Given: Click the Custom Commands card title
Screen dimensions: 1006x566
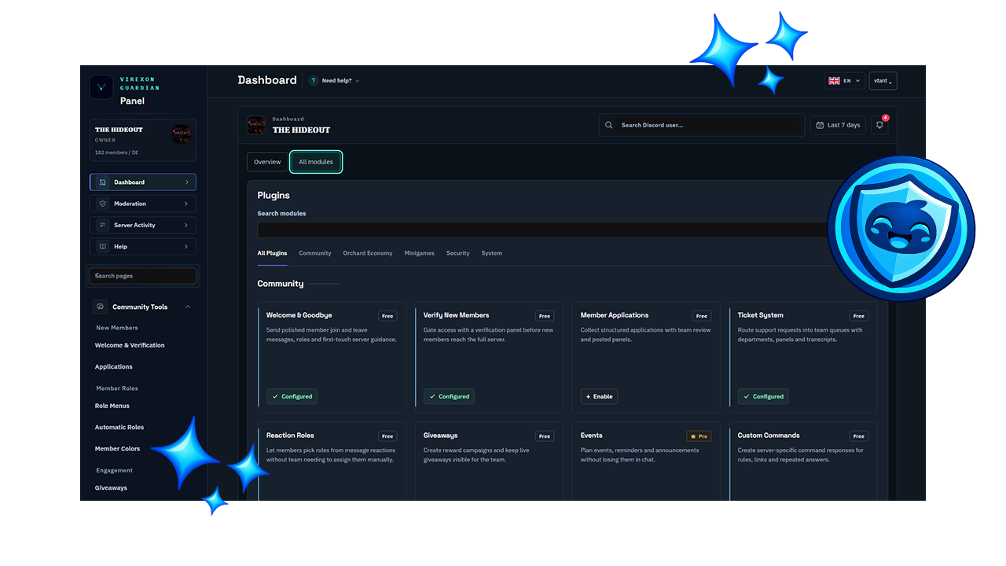Looking at the screenshot, I should point(769,436).
